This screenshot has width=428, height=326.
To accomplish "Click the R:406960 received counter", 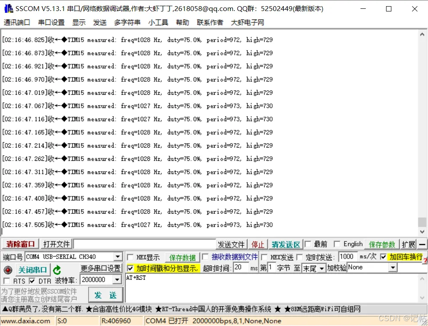I will tap(116, 321).
